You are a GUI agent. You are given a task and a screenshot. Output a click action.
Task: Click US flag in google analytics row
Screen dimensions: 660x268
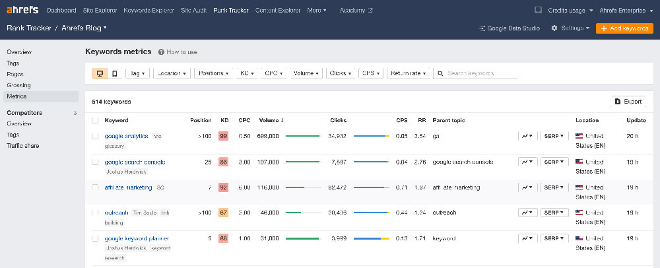[579, 136]
